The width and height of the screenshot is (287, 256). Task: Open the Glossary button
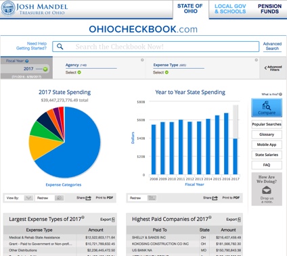click(x=267, y=134)
